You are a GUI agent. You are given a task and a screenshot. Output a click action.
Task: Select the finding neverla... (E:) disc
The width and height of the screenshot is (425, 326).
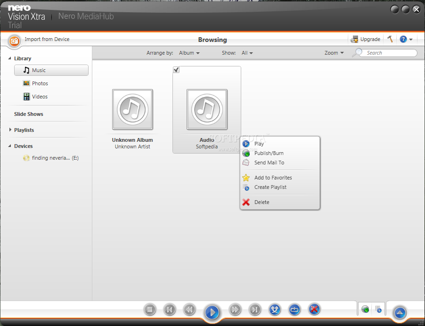pyautogui.click(x=51, y=158)
